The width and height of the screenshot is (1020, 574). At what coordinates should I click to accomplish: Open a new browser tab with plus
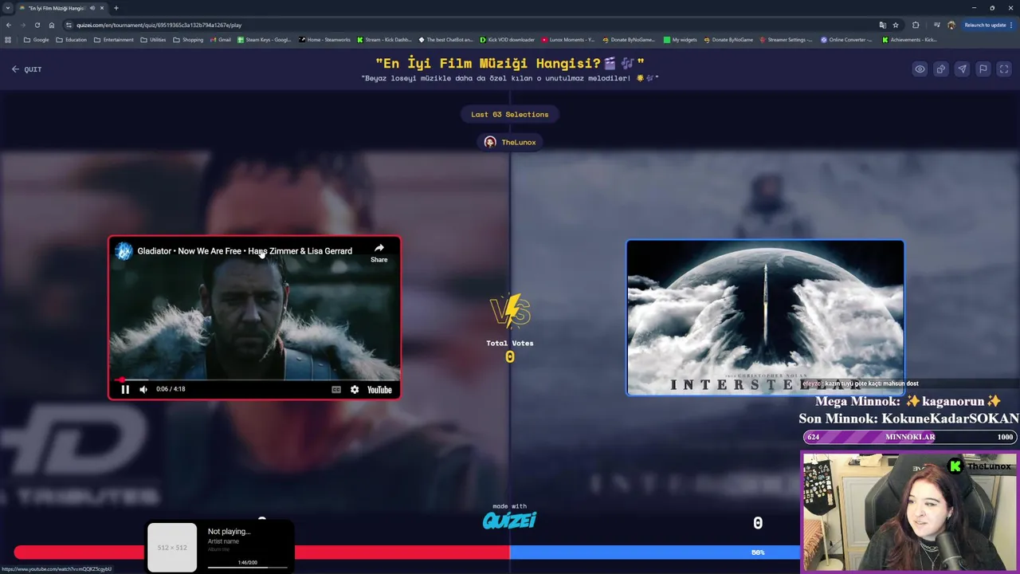[116, 8]
